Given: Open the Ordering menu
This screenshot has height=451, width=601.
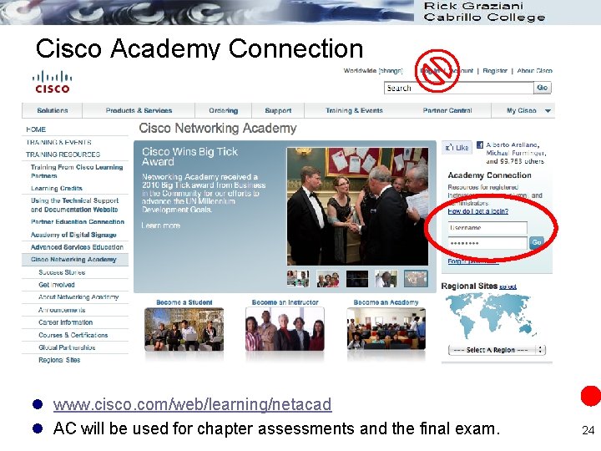Looking at the screenshot, I should click(224, 110).
